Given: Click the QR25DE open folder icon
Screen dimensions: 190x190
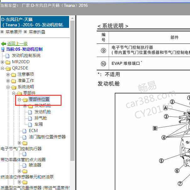Looking at the screenshot, I should pos(8,69).
